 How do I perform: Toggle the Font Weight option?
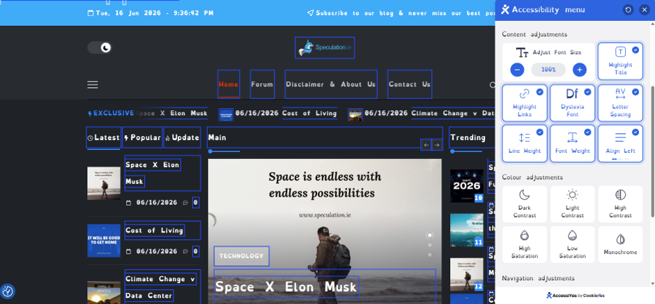[572, 144]
